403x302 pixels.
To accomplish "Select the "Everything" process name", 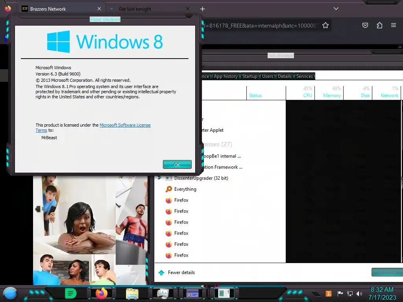I will [x=185, y=189].
